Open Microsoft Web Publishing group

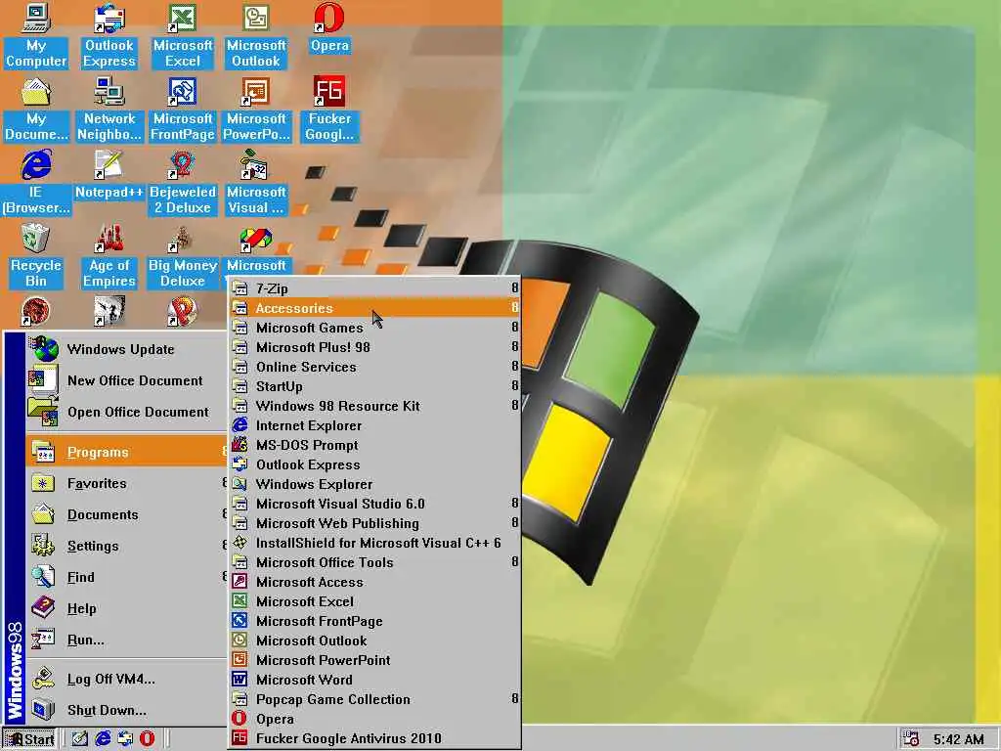tap(374, 523)
